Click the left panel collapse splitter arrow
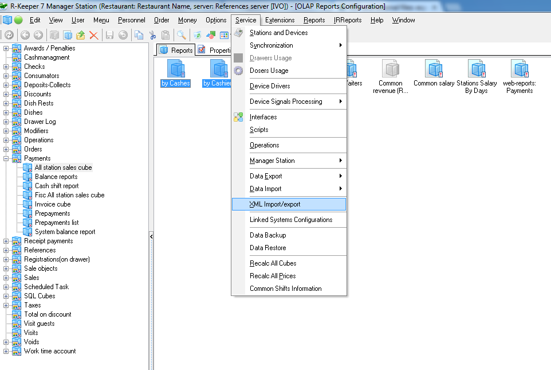Image resolution: width=551 pixels, height=370 pixels. 151,236
